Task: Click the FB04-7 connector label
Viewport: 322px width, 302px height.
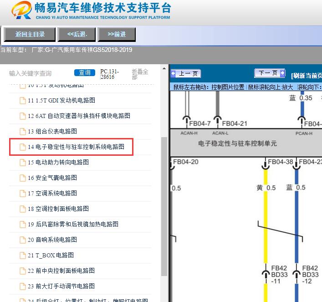Action: click(x=200, y=124)
